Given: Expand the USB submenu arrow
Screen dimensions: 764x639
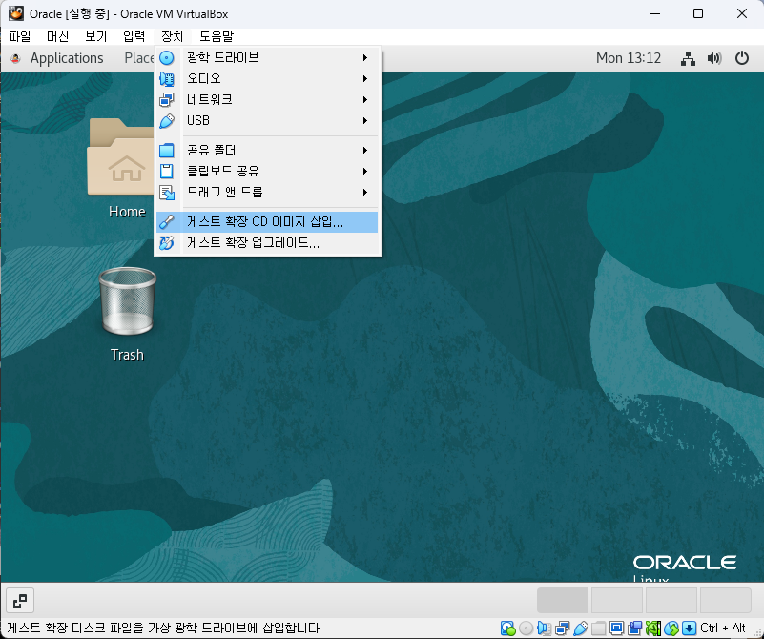Looking at the screenshot, I should (x=365, y=121).
